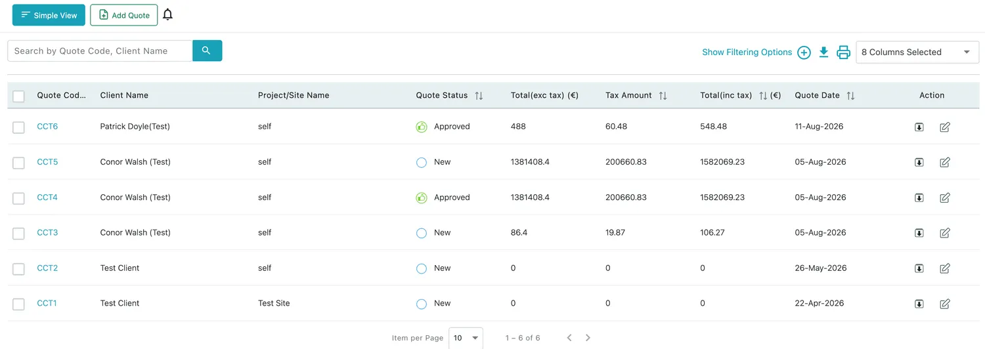Download quote CCT4

point(919,197)
